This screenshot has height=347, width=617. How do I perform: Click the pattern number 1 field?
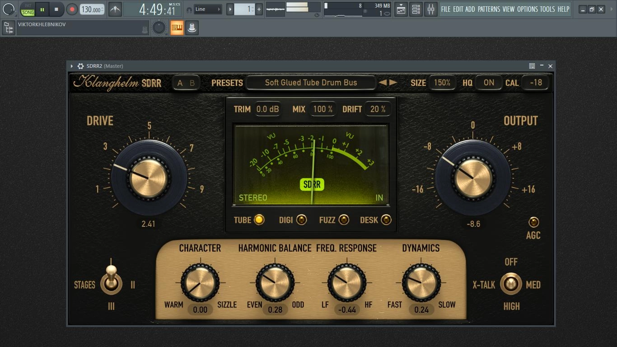tap(244, 9)
